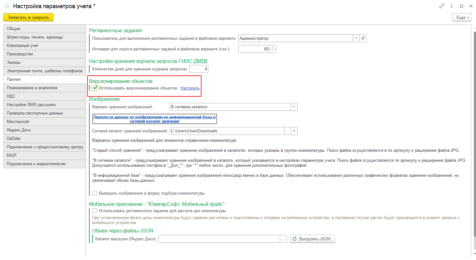Open Яндекс.Диск settings tab
Screen dimensions: 476x260
pyautogui.click(x=45, y=130)
